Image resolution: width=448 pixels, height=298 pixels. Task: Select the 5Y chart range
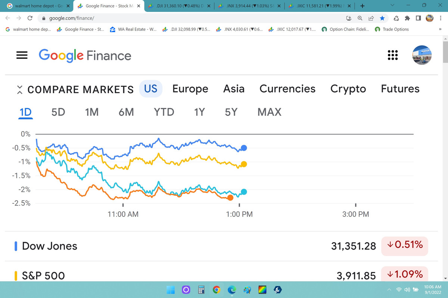[231, 112]
